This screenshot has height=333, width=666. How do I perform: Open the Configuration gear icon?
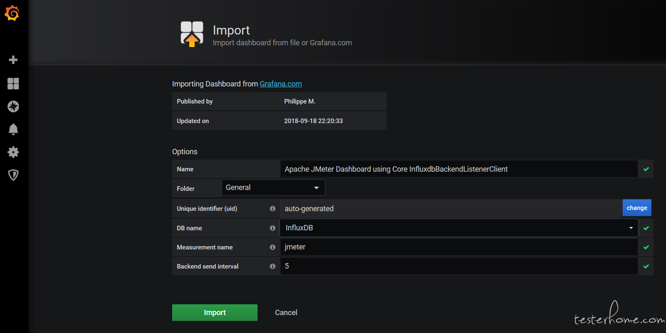pos(13,152)
